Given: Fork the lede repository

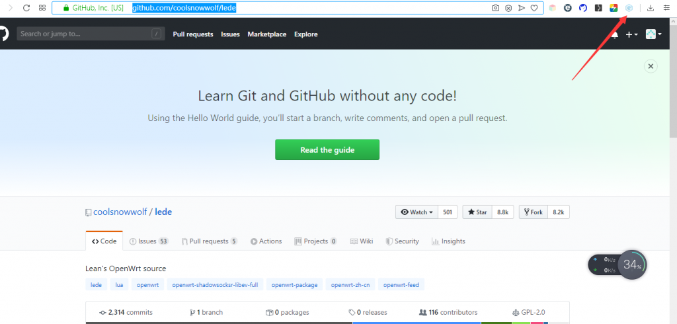Looking at the screenshot, I should tap(534, 212).
